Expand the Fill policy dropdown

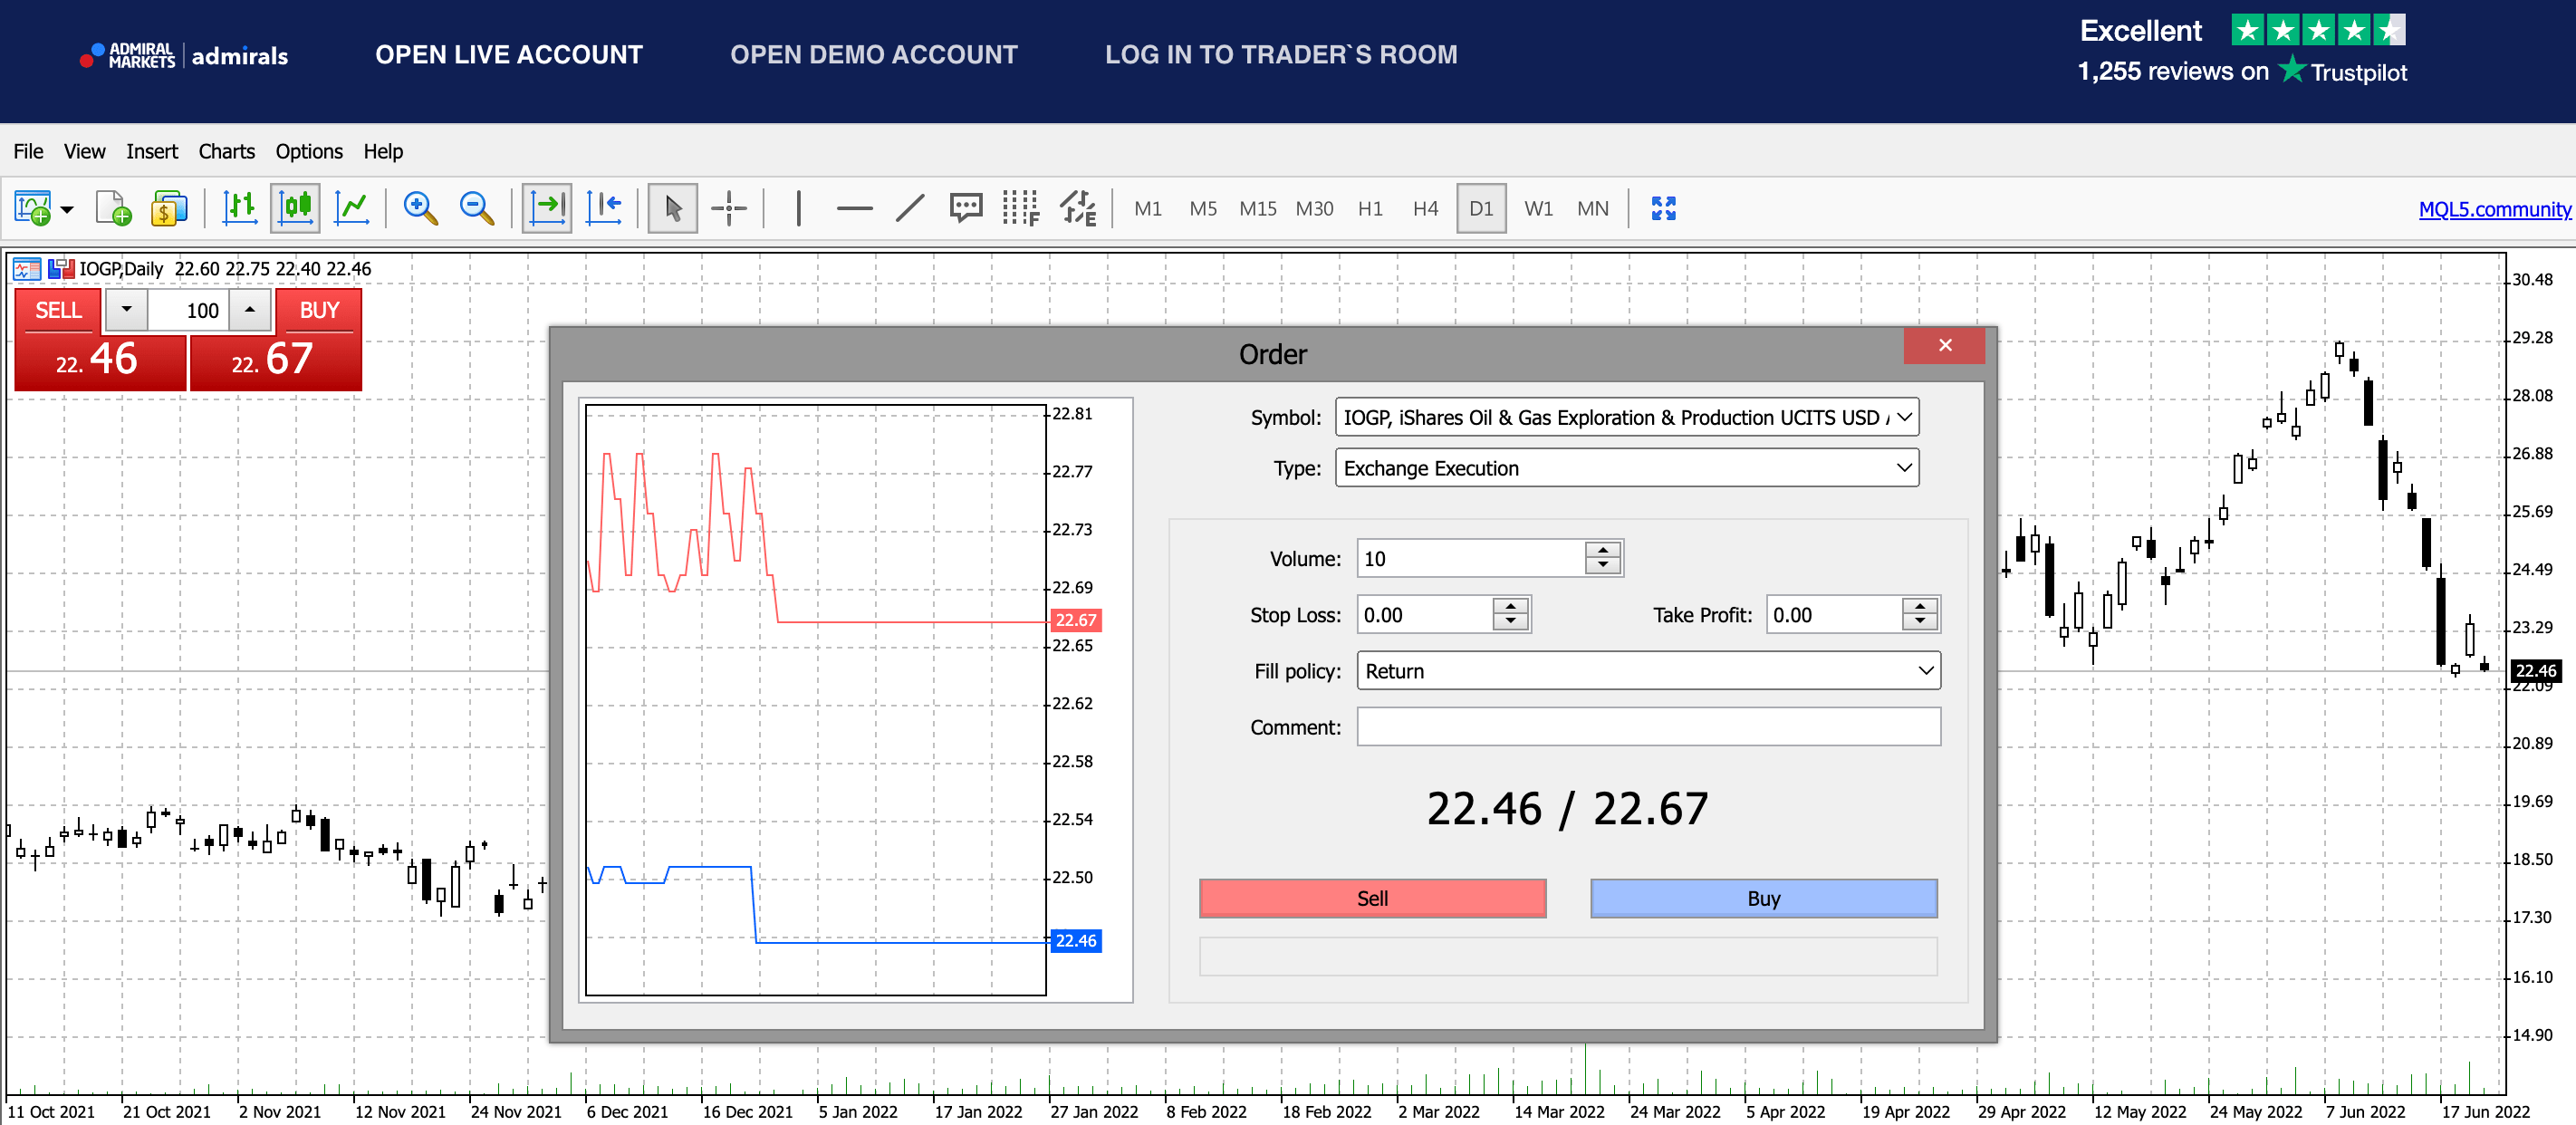pyautogui.click(x=1926, y=670)
